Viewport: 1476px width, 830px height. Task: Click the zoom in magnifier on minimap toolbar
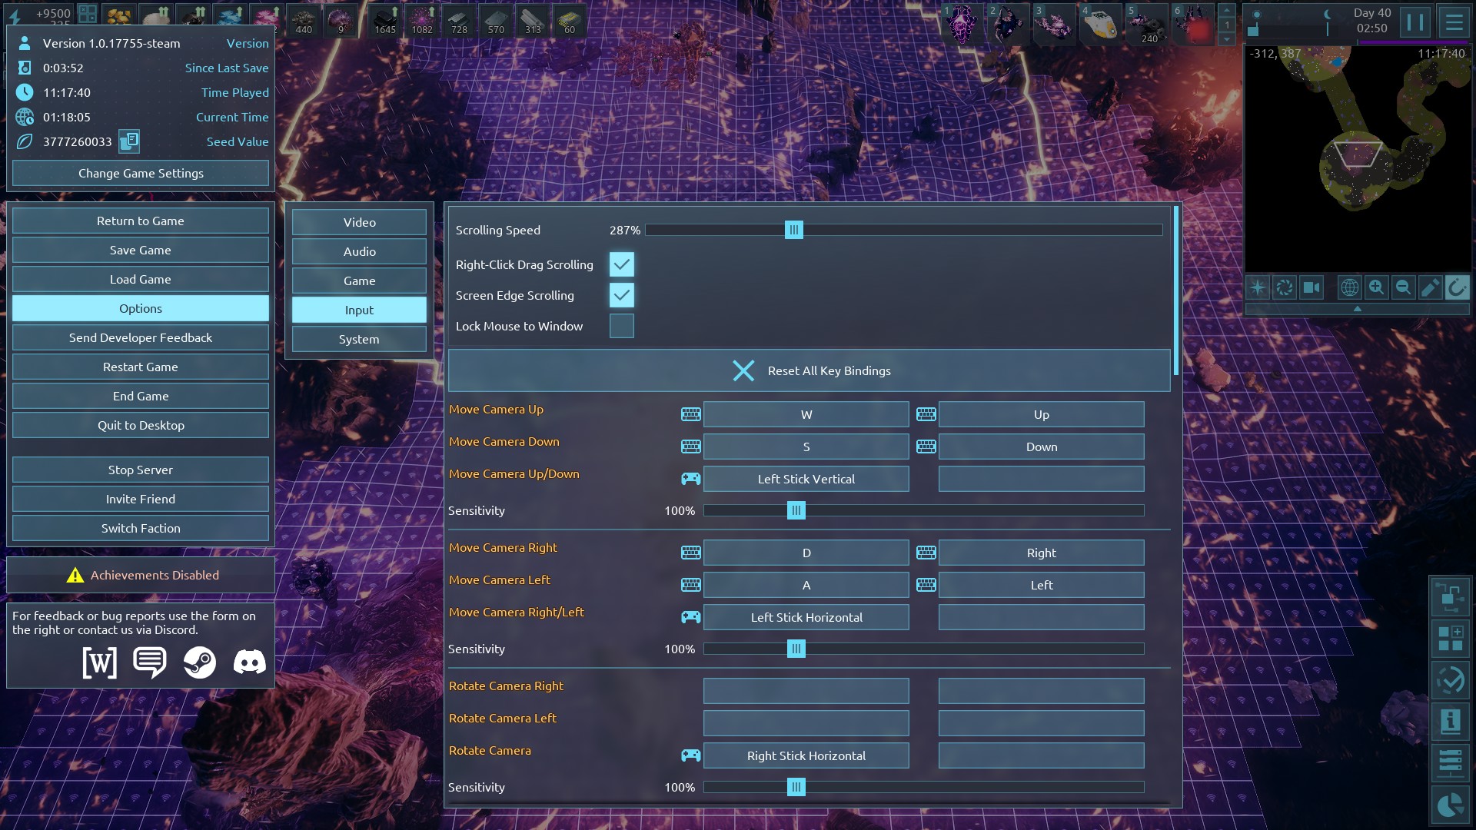coord(1376,287)
